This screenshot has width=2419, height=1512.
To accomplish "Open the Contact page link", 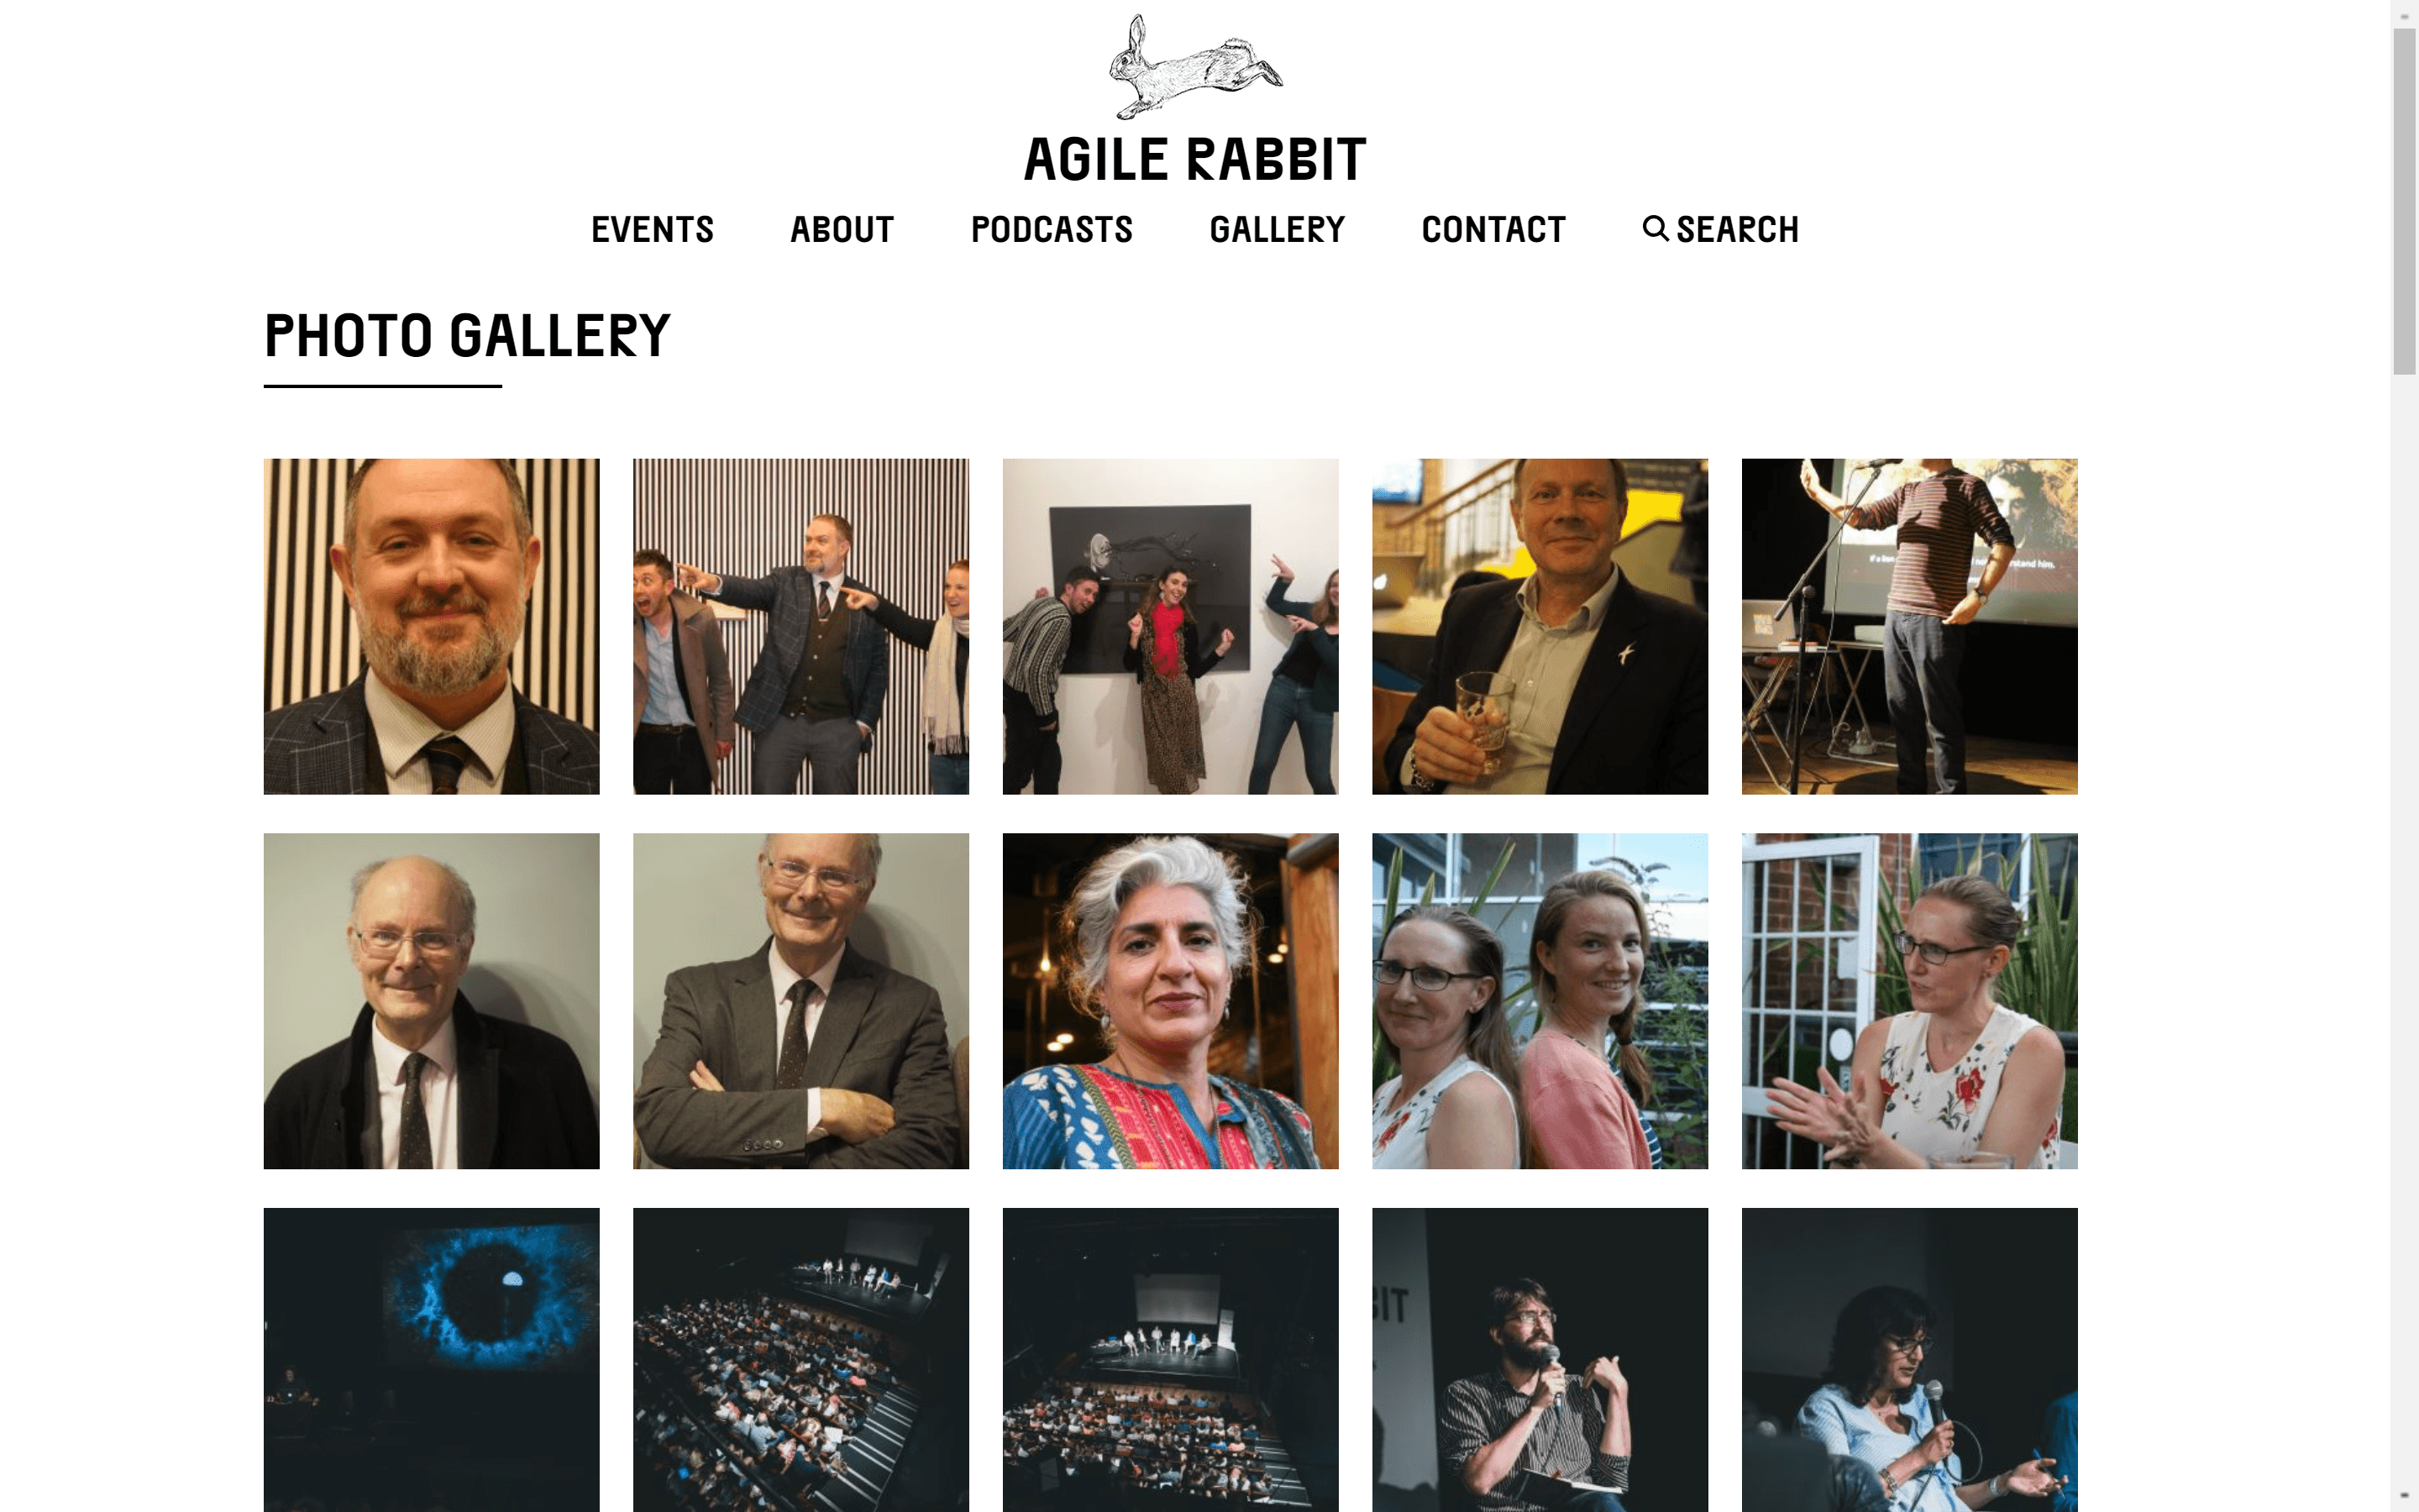I will point(1493,230).
